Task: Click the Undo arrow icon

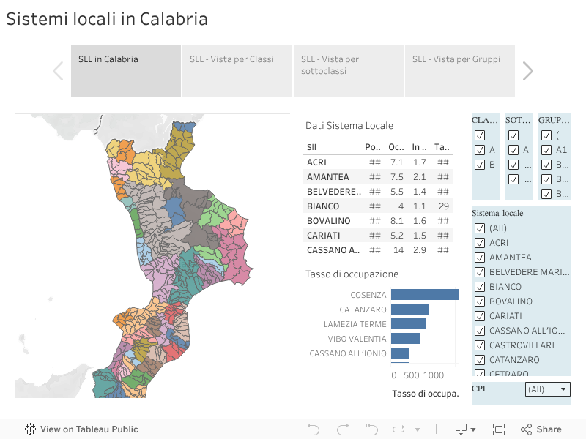Action: [x=314, y=429]
